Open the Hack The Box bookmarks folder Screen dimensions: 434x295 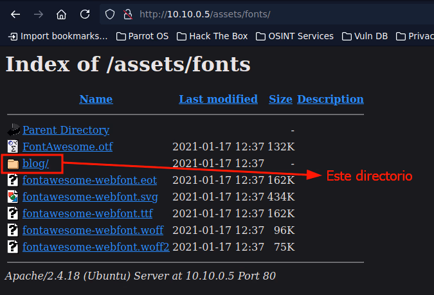[x=212, y=36]
